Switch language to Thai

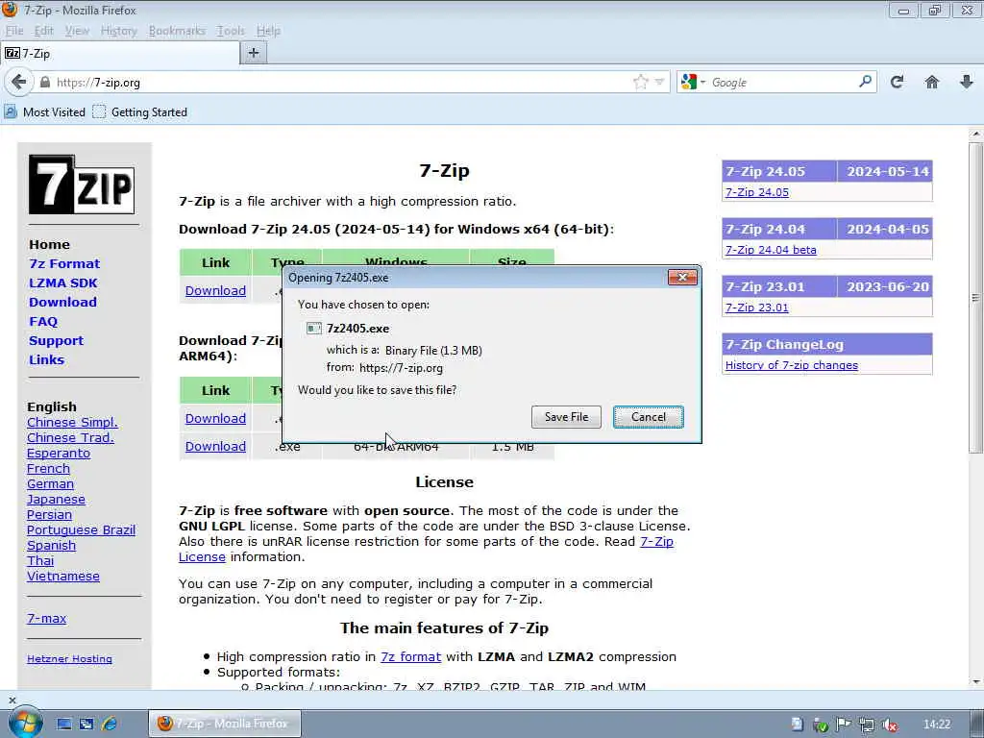(40, 561)
